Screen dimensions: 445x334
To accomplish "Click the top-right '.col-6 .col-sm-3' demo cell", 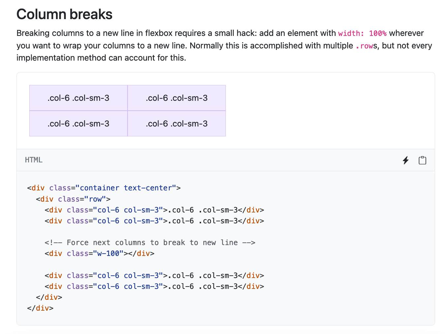I will click(176, 97).
